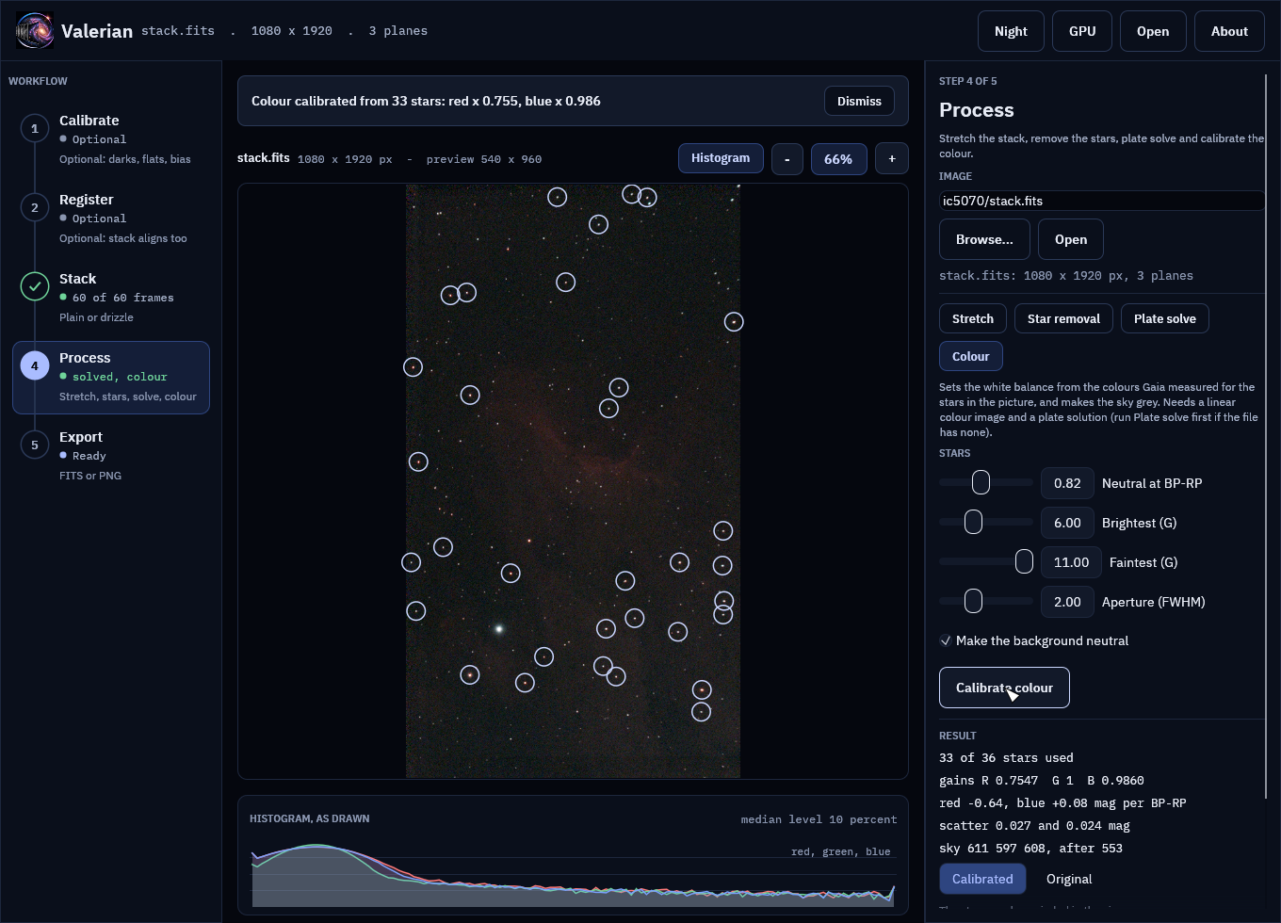
Task: Go to the Export workflow step
Action: click(111, 456)
